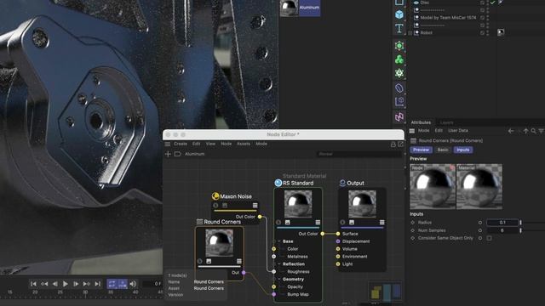Click the Attributes back arrow

click(x=511, y=131)
